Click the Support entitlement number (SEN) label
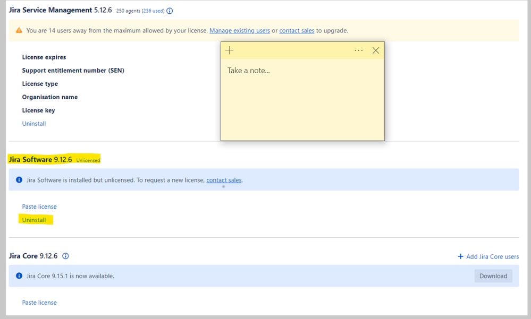 pos(73,71)
